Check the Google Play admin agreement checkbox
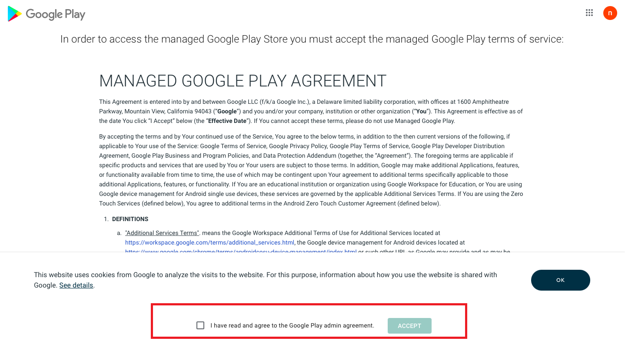The width and height of the screenshot is (625, 341). (x=200, y=325)
